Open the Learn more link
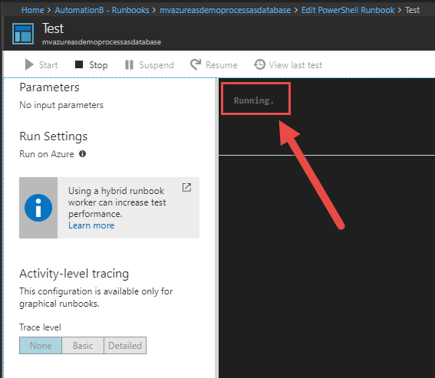 pos(91,225)
